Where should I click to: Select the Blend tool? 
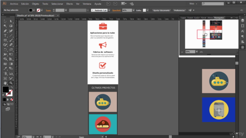11,69
